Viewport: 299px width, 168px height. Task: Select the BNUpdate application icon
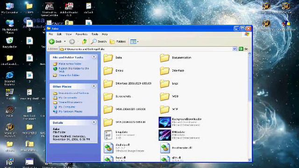[x=165, y=135]
